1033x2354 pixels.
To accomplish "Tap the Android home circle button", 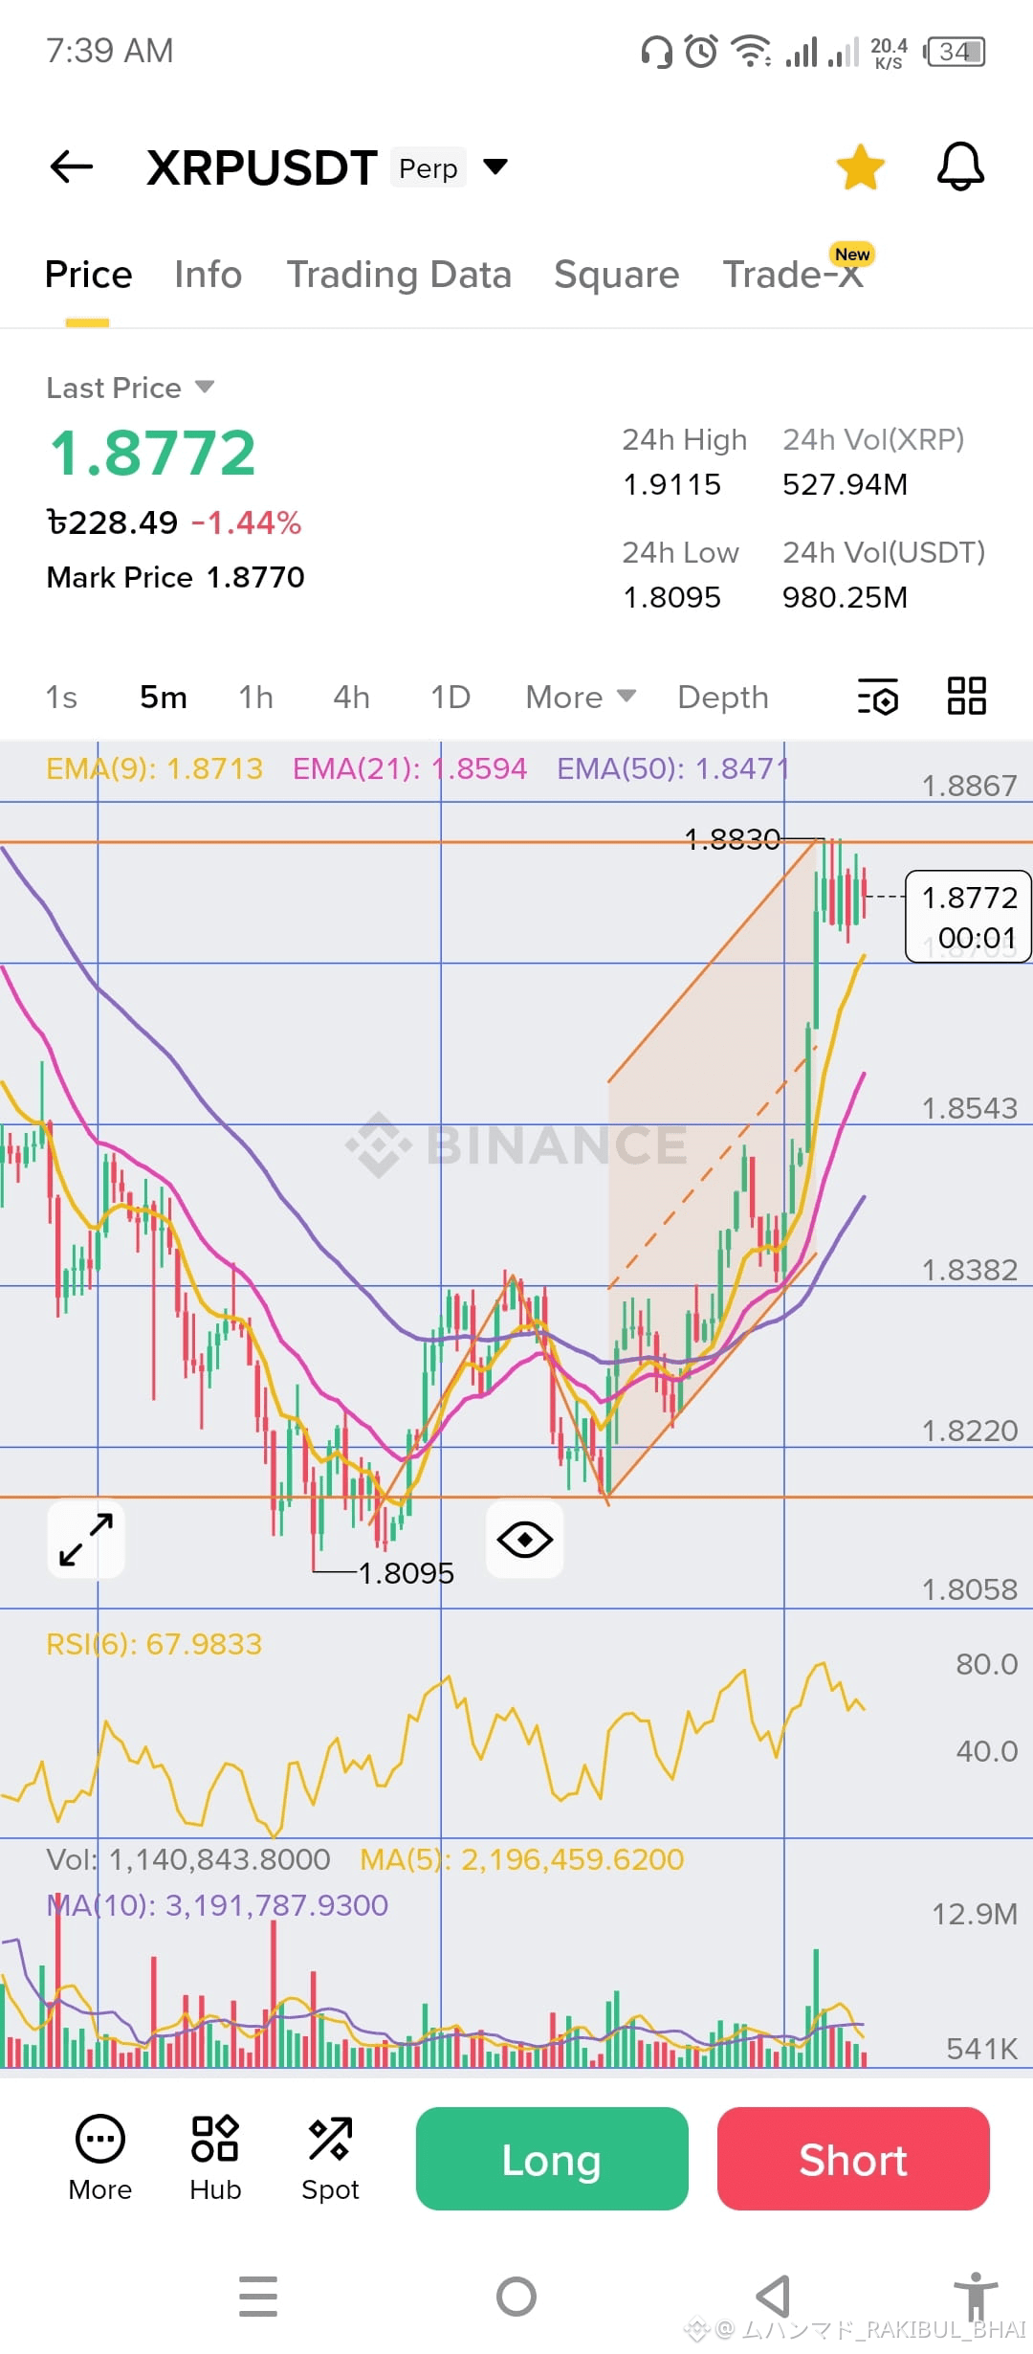I will tap(516, 2297).
